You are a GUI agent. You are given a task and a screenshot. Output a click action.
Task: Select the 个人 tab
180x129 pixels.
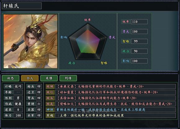[30, 78]
